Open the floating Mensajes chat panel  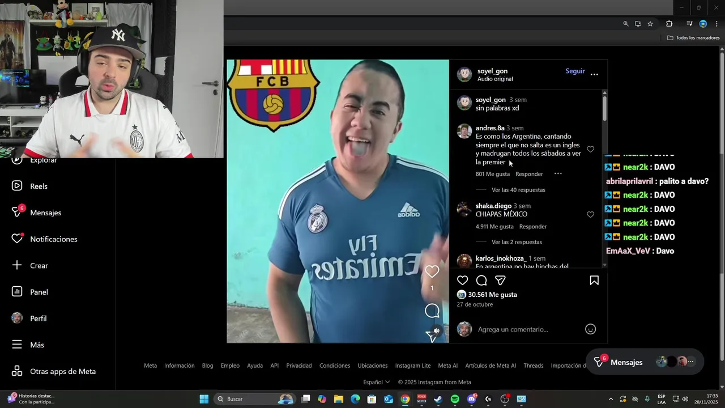tap(646, 362)
